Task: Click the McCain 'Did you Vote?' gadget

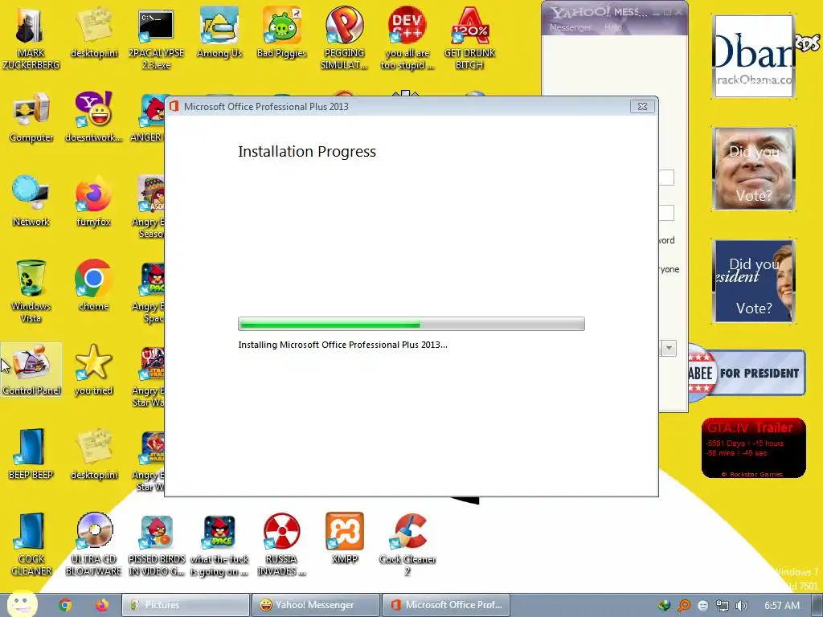Action: click(x=754, y=169)
